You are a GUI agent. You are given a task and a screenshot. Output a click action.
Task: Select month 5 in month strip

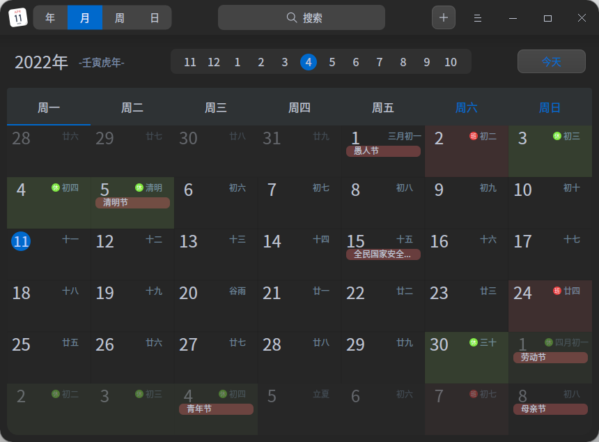click(x=332, y=62)
